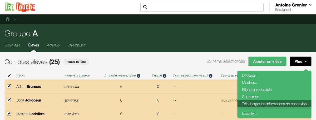Deselect Maxime Larivière's checkbox
Screen dimensions: 316x120
(9, 114)
